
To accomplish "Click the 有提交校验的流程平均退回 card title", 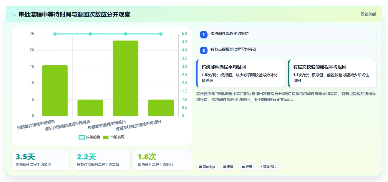I will 320,67.
